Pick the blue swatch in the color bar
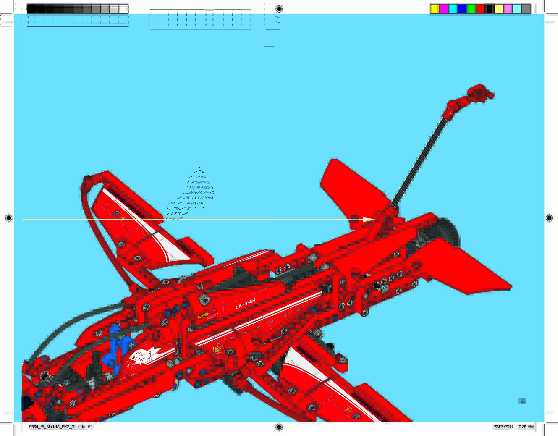The width and height of the screenshot is (558, 436). tap(462, 9)
